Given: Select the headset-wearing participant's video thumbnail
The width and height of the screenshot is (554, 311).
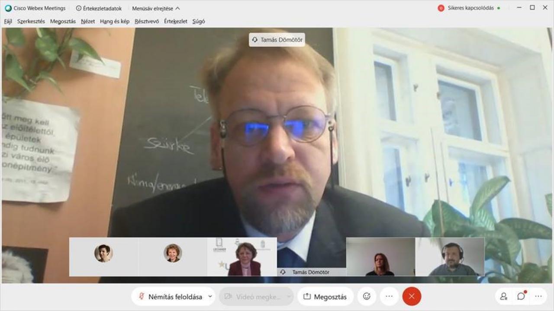Looking at the screenshot, I should (x=450, y=257).
